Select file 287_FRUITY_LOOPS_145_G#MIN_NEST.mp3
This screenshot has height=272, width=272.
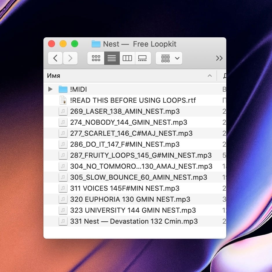click(x=141, y=155)
